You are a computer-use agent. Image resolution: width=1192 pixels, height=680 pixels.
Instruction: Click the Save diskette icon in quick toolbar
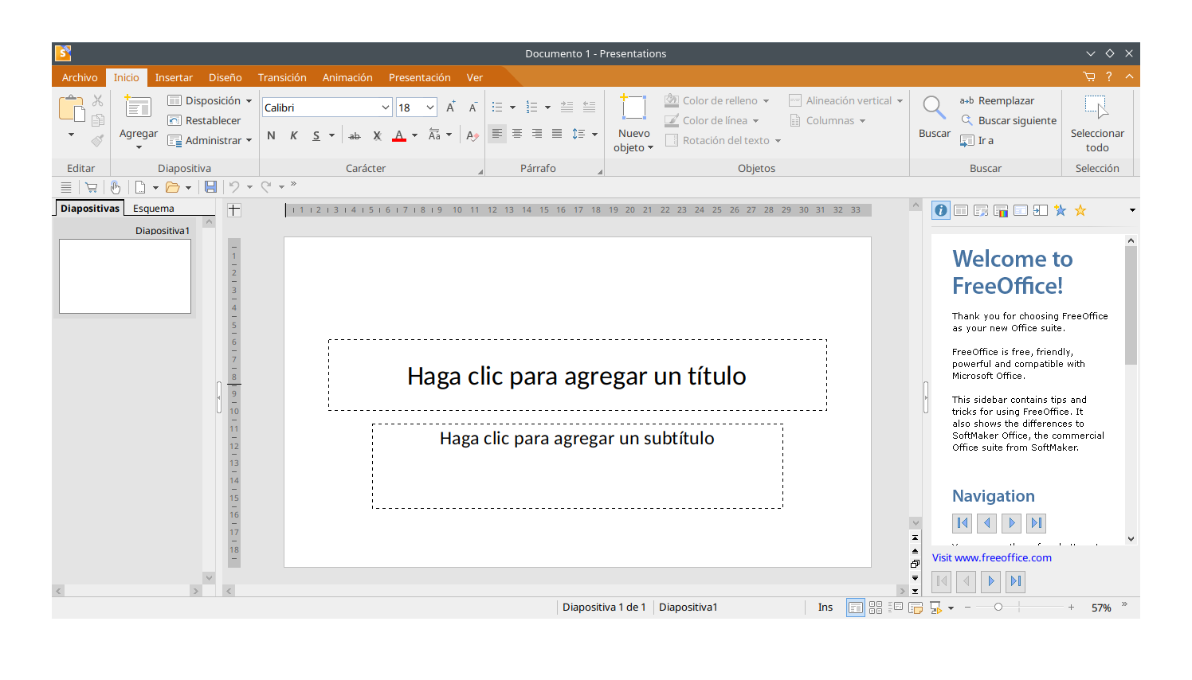tap(210, 186)
